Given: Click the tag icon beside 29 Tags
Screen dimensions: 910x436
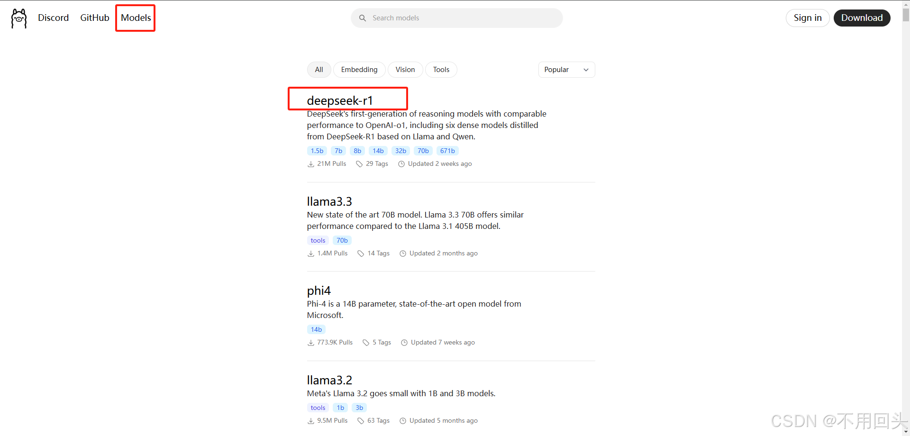Looking at the screenshot, I should 360,164.
